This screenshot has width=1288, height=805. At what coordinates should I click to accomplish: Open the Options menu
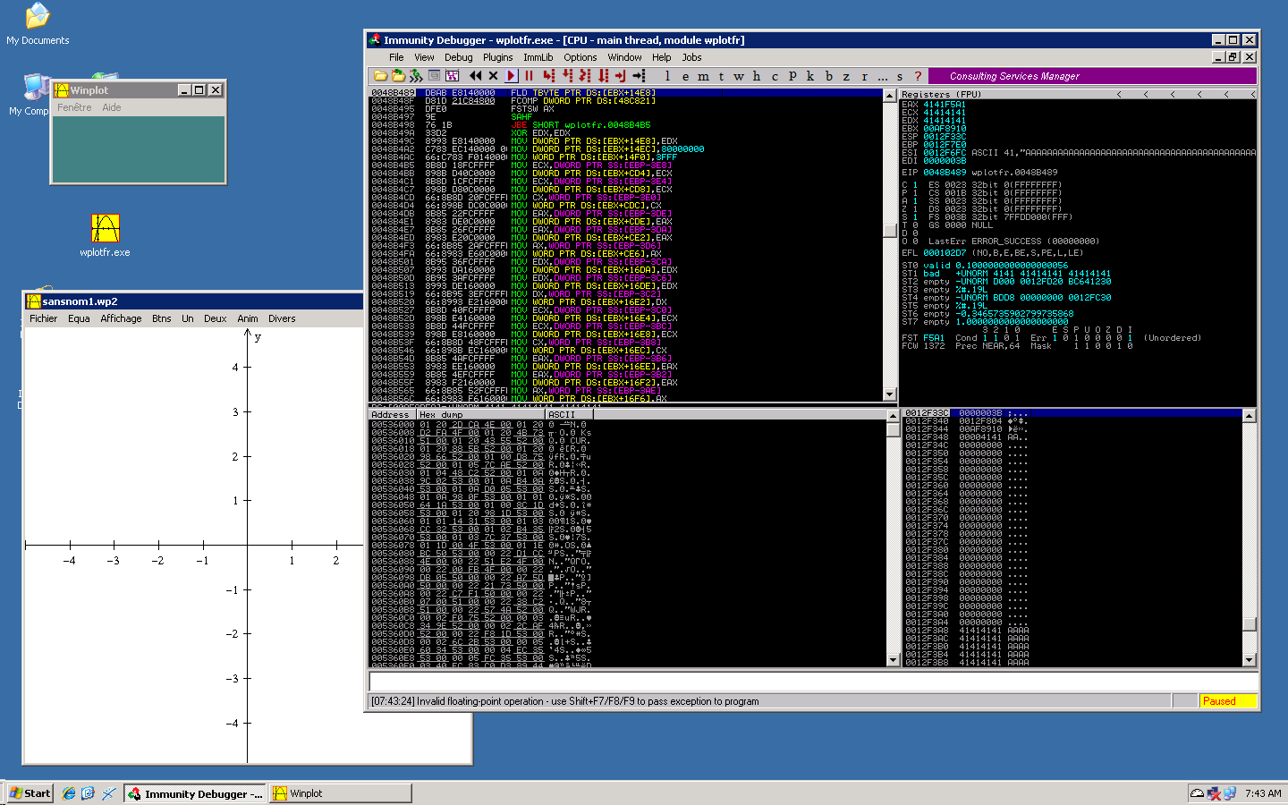point(580,57)
